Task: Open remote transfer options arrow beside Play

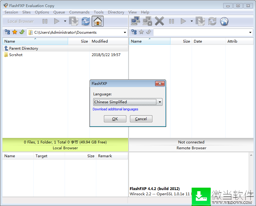Action: (192, 21)
